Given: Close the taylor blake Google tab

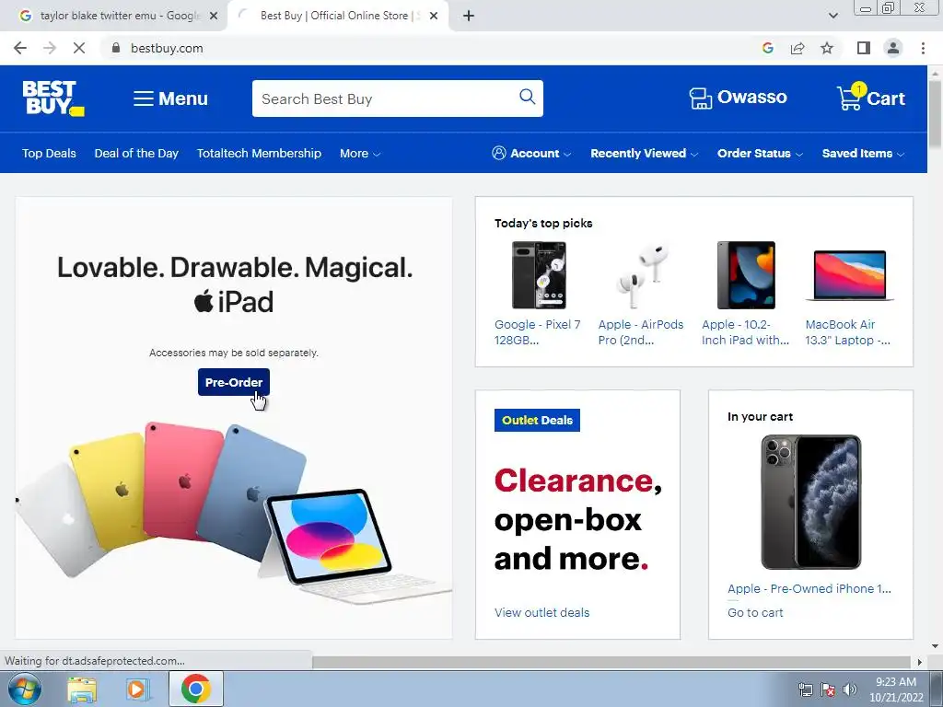Looking at the screenshot, I should [x=214, y=16].
